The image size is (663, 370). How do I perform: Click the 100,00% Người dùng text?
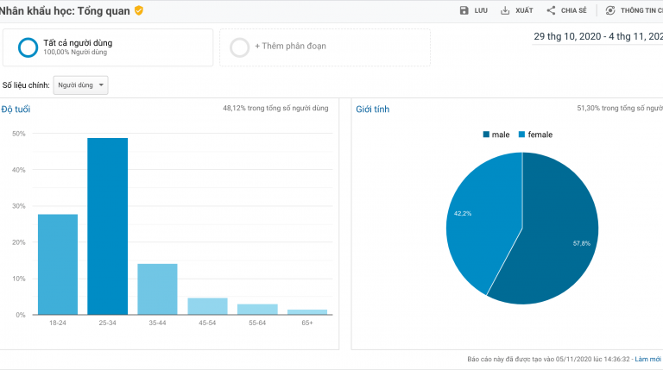[x=75, y=53]
